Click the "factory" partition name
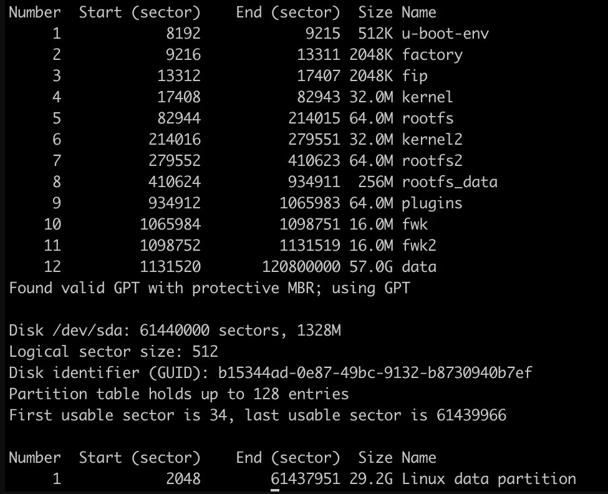Viewport: 608px width, 494px height. point(432,55)
